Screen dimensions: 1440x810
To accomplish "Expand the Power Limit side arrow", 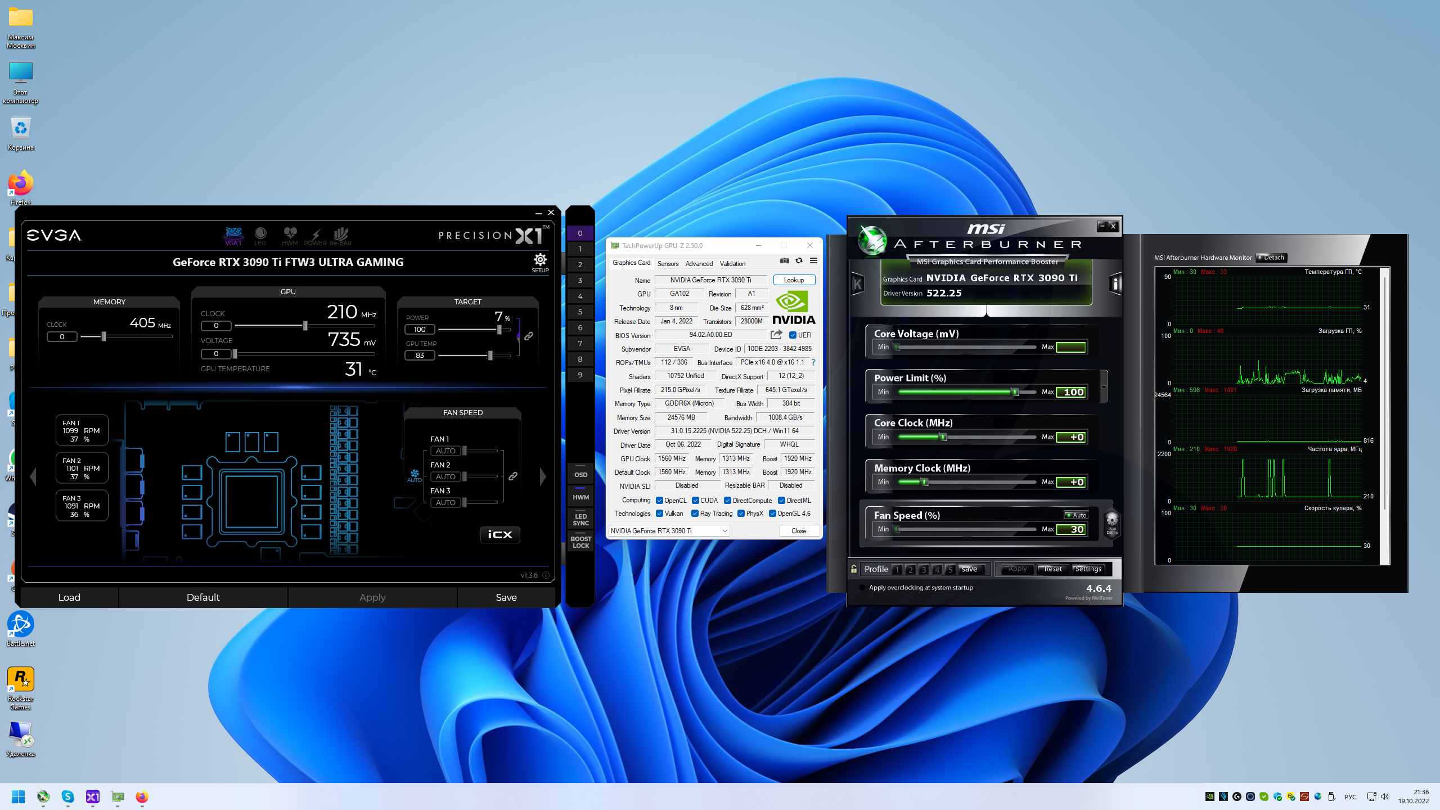I will point(1104,387).
